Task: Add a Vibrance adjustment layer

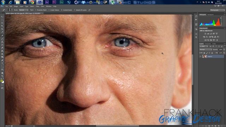Action: 216,34
